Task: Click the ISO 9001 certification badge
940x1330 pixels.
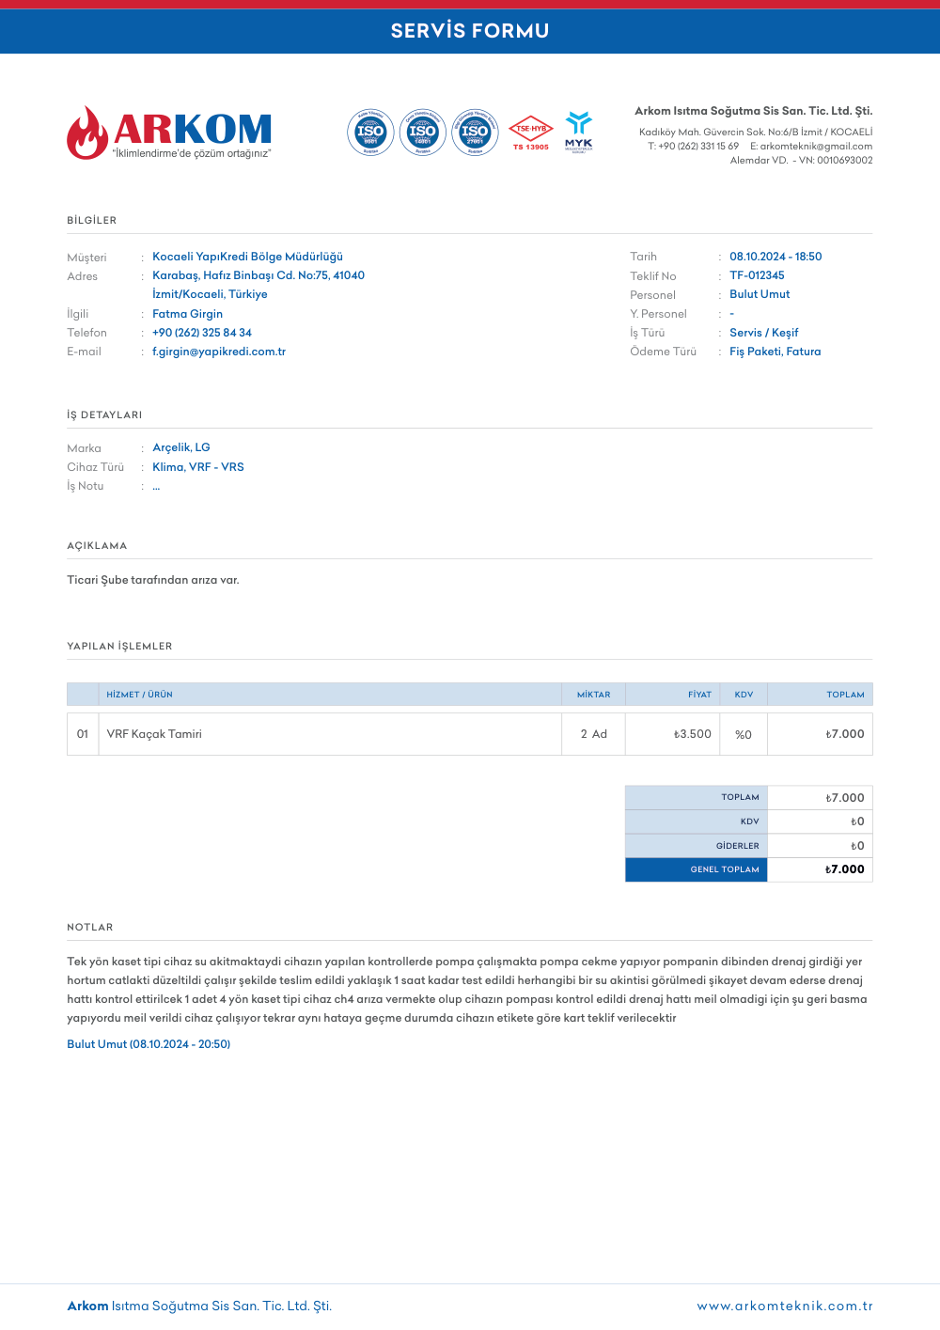Action: (370, 133)
